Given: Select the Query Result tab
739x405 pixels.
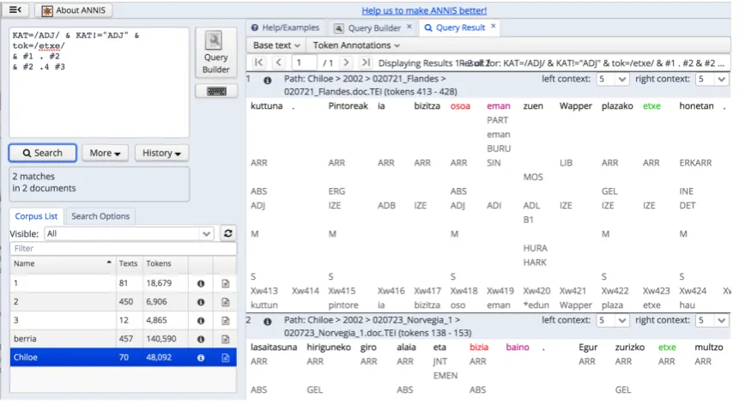Looking at the screenshot, I should pyautogui.click(x=460, y=27).
